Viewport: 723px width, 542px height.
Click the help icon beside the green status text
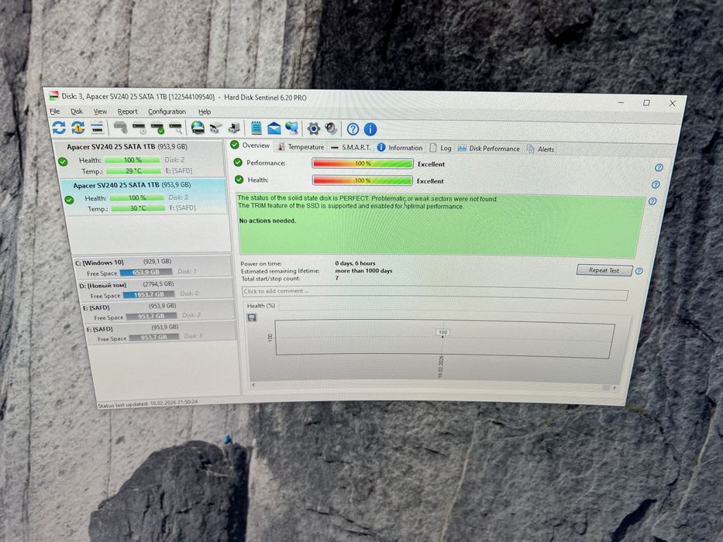[652, 201]
